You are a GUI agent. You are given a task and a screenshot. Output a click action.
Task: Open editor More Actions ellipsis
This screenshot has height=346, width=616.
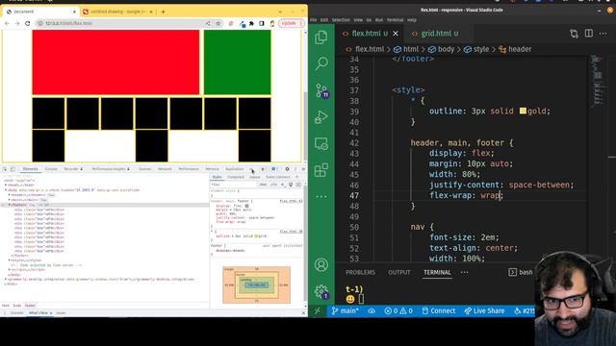(603, 34)
